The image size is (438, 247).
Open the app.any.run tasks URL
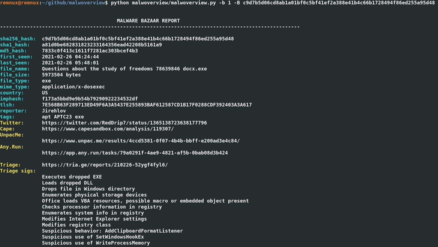135,153
